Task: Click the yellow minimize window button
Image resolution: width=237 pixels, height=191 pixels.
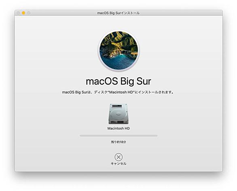Action: pos(23,13)
